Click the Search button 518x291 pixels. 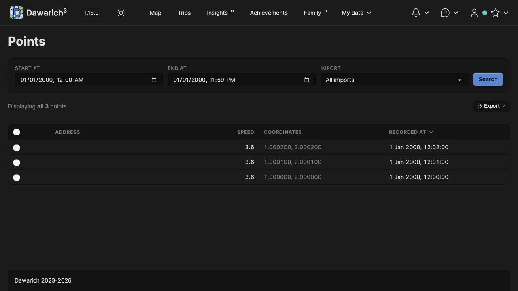tap(488, 79)
